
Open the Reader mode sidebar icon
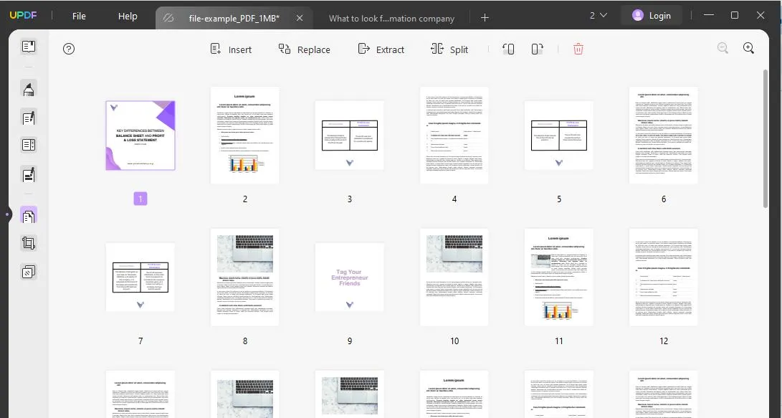29,47
